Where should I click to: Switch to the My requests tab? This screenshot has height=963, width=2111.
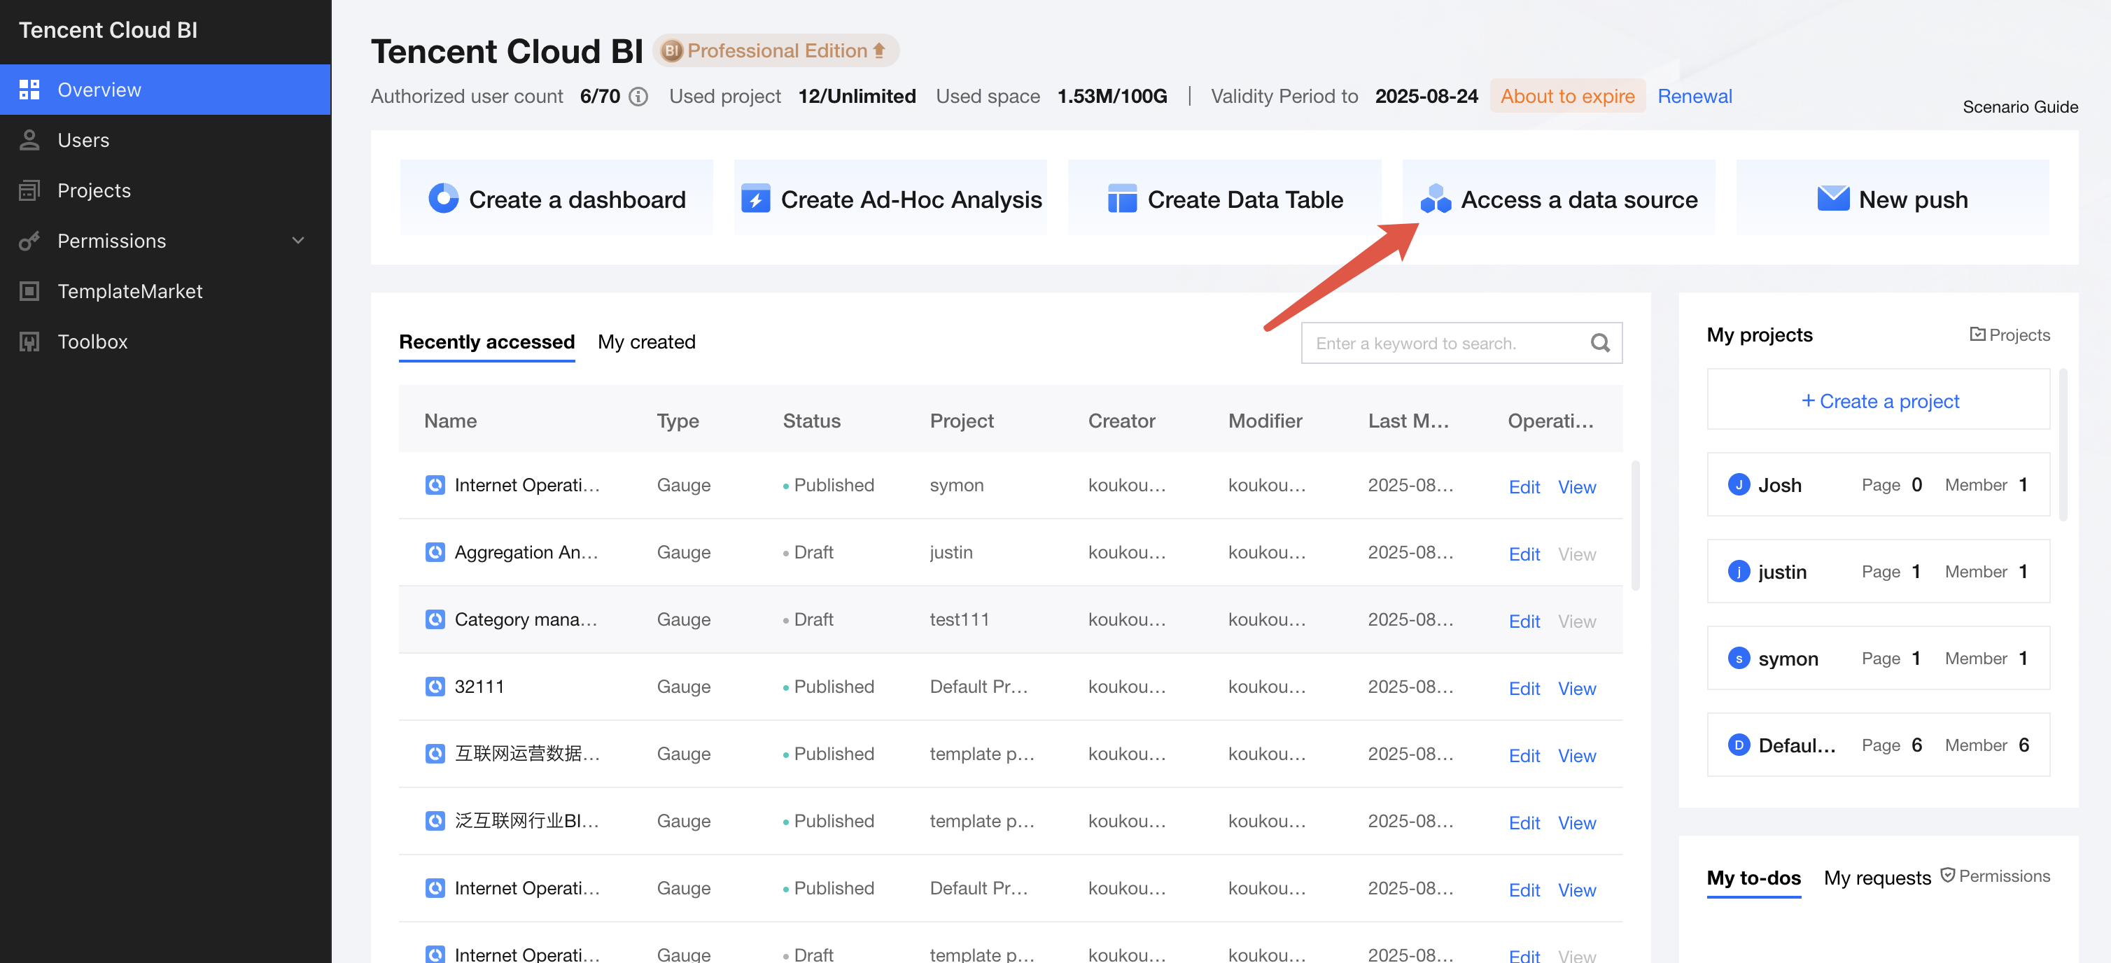1877,878
